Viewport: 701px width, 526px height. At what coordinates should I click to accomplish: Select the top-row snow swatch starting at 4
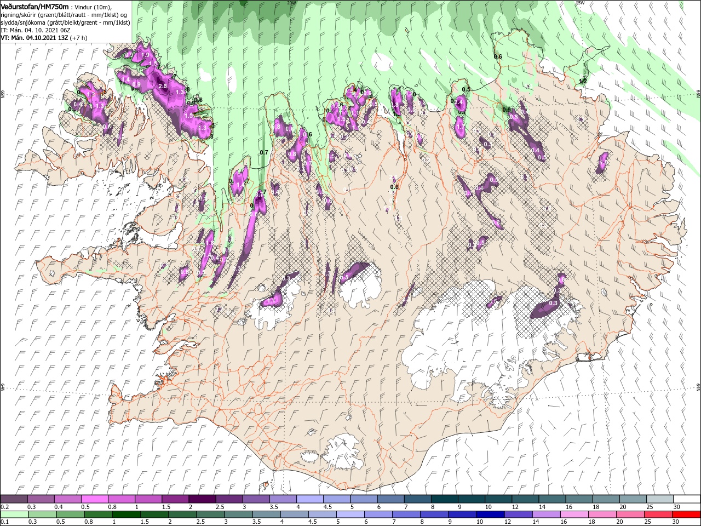pyautogui.click(x=309, y=499)
